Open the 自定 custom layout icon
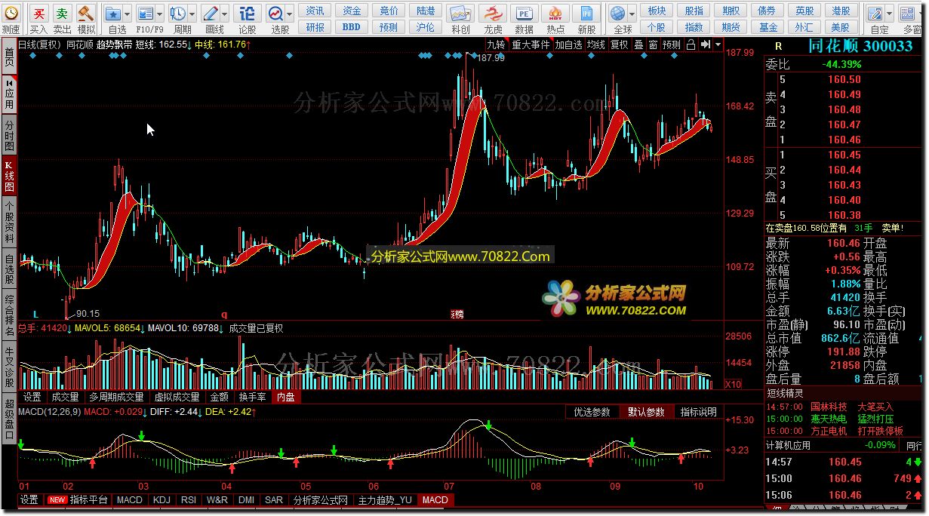 click(875, 13)
